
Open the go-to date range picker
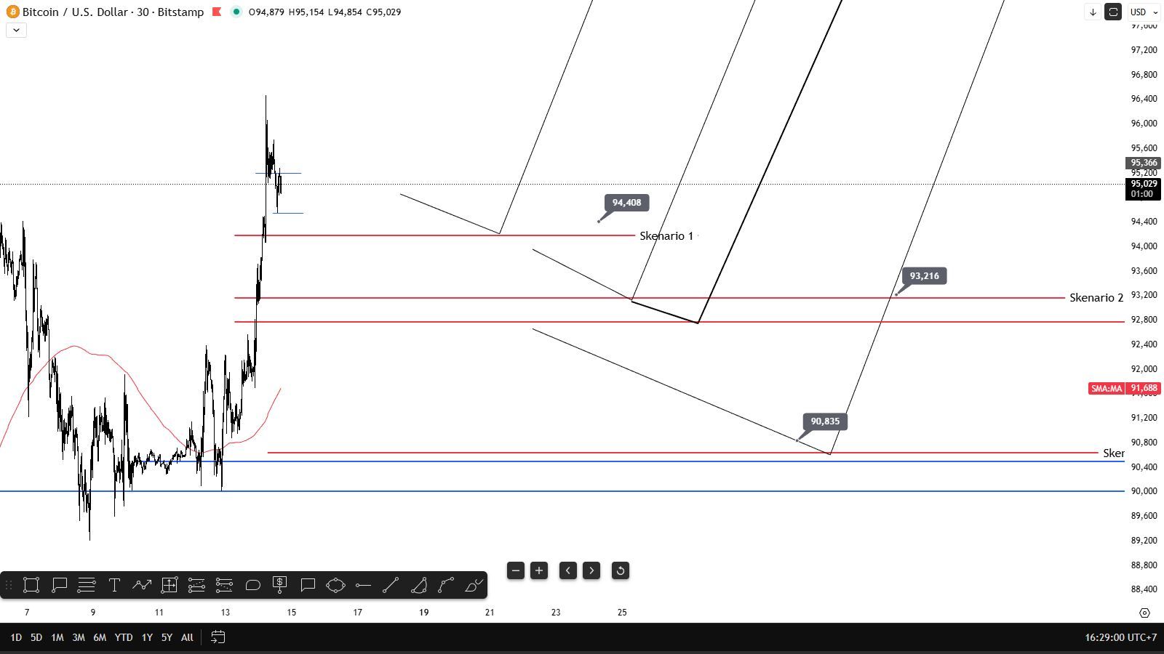(x=218, y=637)
